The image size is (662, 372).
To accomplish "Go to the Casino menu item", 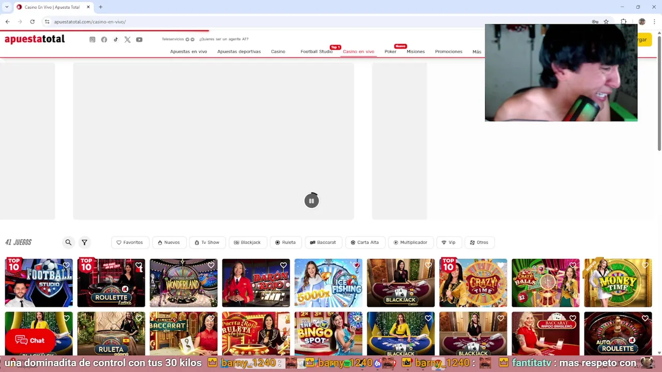I will pyautogui.click(x=278, y=52).
